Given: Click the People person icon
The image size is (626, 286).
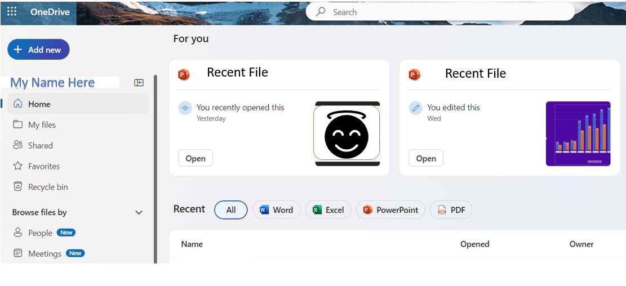Looking at the screenshot, I should (x=17, y=233).
